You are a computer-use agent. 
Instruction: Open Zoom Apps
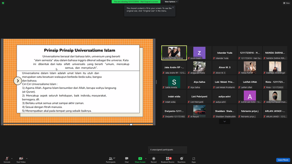[x=193, y=159]
